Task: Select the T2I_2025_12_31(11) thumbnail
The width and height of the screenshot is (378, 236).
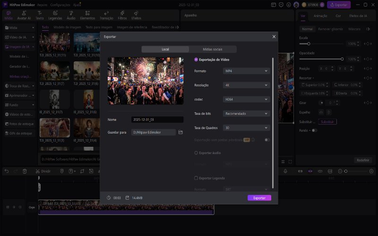Action: (x=55, y=42)
